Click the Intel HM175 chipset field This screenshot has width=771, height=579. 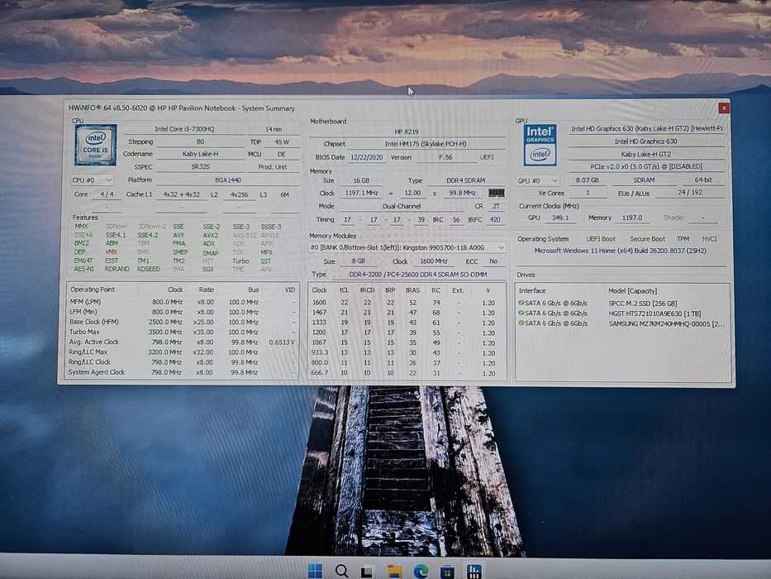(426, 144)
